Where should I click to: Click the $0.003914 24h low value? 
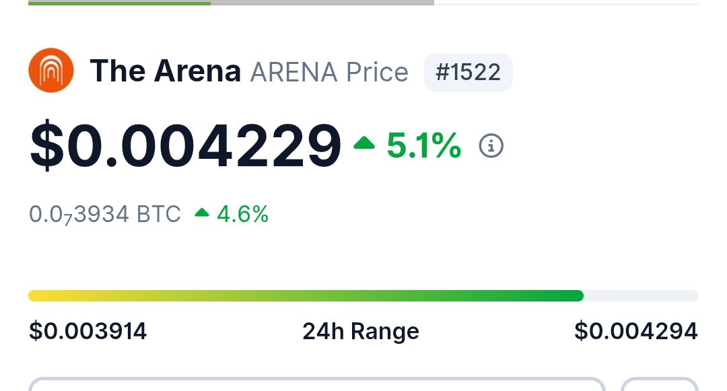tap(88, 331)
